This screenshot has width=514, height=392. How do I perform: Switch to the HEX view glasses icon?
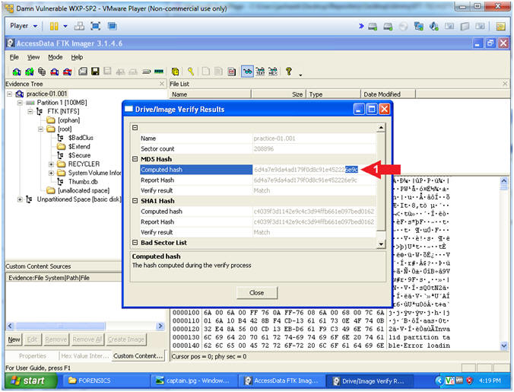click(273, 72)
